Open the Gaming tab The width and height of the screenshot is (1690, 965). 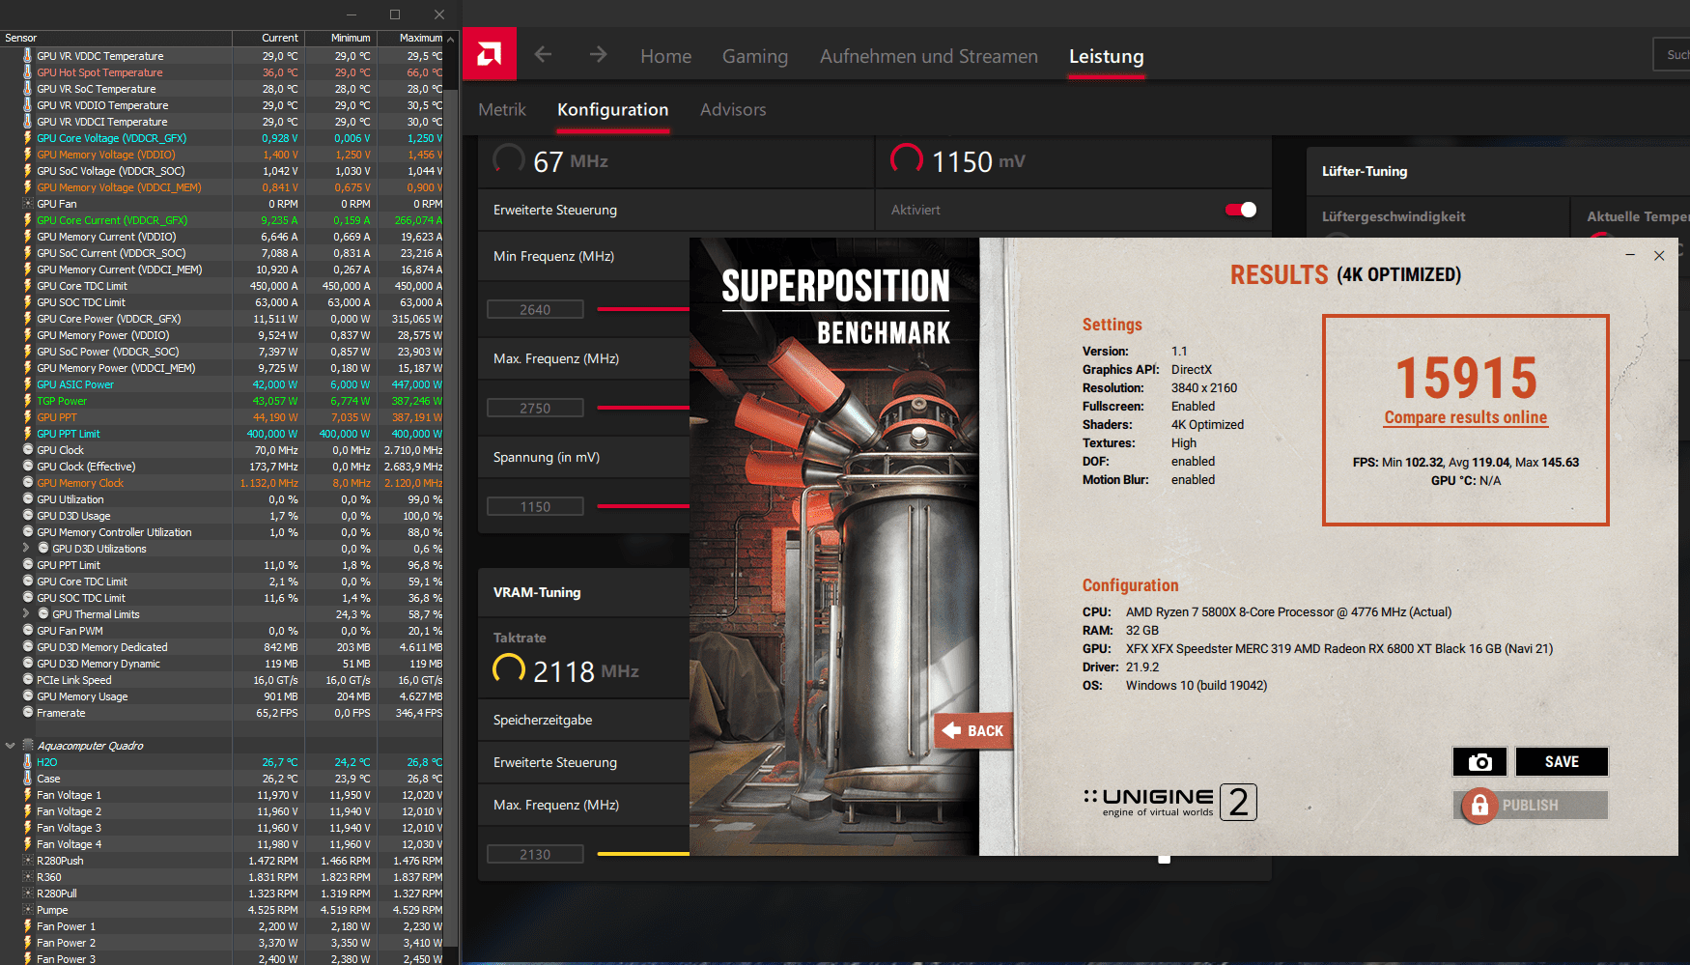[x=755, y=56]
